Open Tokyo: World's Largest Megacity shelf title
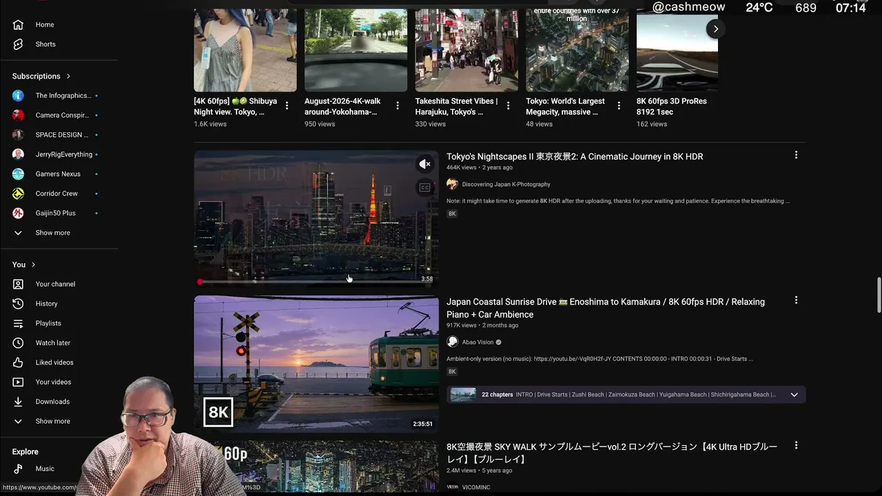882x496 pixels. click(565, 107)
